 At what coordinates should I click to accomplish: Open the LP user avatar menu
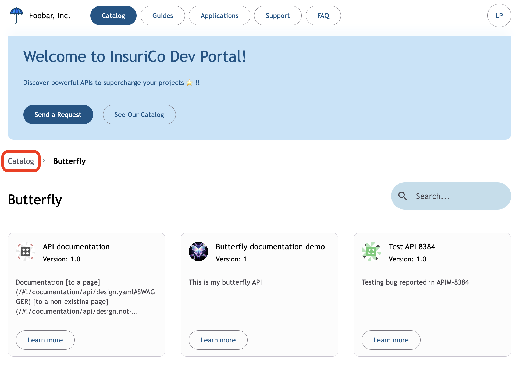(x=499, y=16)
